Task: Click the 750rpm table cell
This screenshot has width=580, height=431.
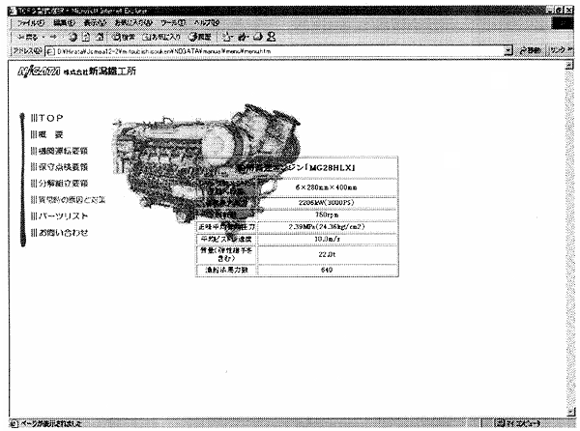Action: 327,215
